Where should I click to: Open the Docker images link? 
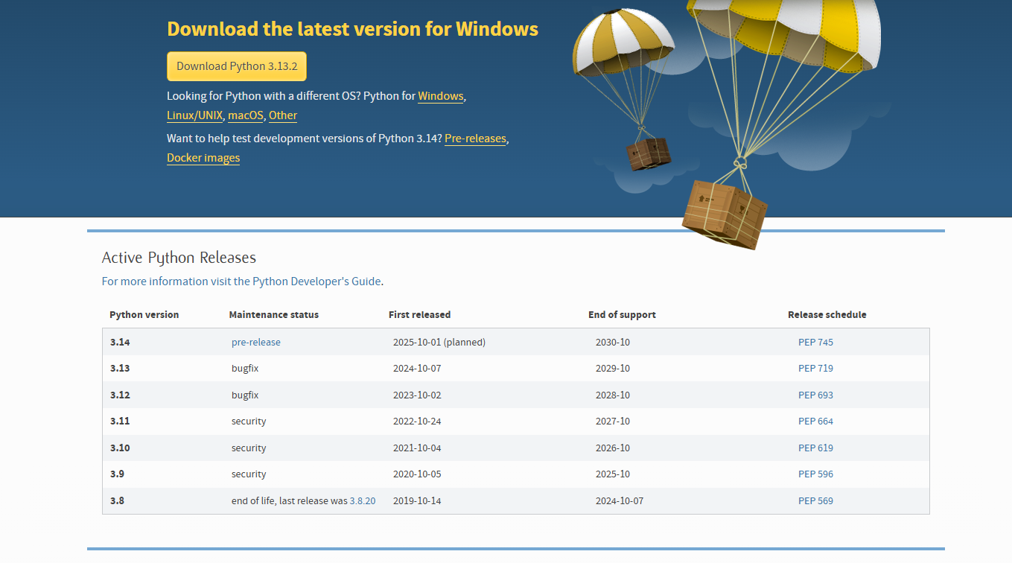click(x=203, y=158)
